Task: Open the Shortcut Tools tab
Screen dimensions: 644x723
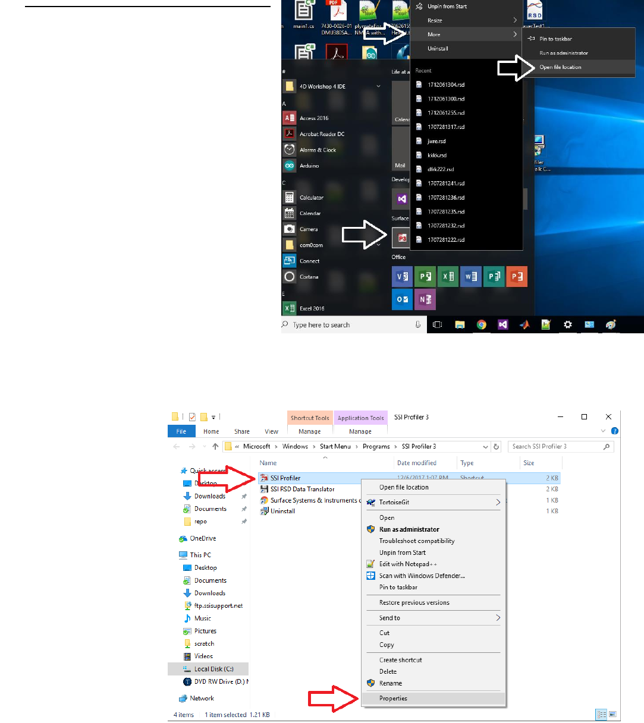Action: coord(310,418)
